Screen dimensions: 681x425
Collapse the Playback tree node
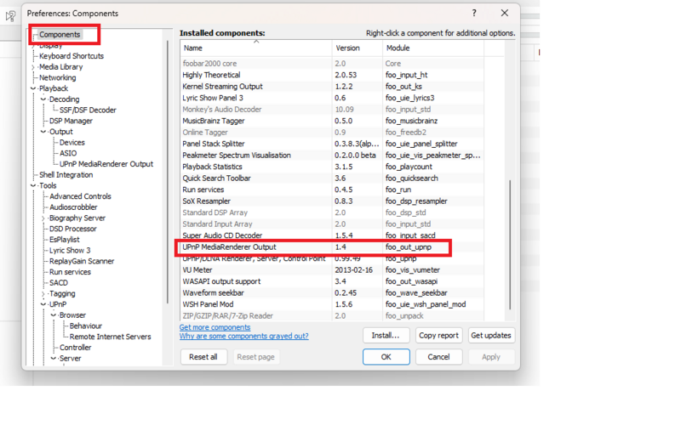click(x=33, y=88)
